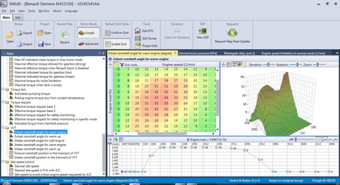
Task: Open the Tools menu
Action: (x=32, y=11)
